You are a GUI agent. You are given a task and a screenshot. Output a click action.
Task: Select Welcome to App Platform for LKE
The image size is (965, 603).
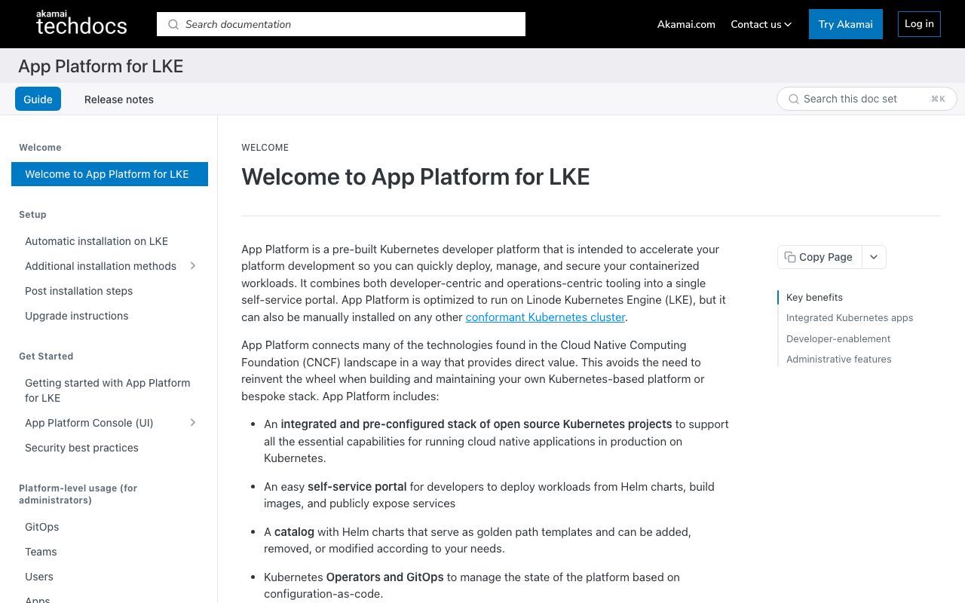[x=109, y=174]
